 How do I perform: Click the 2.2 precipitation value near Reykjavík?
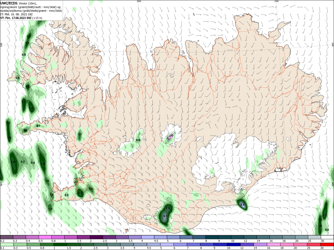(x=80, y=193)
